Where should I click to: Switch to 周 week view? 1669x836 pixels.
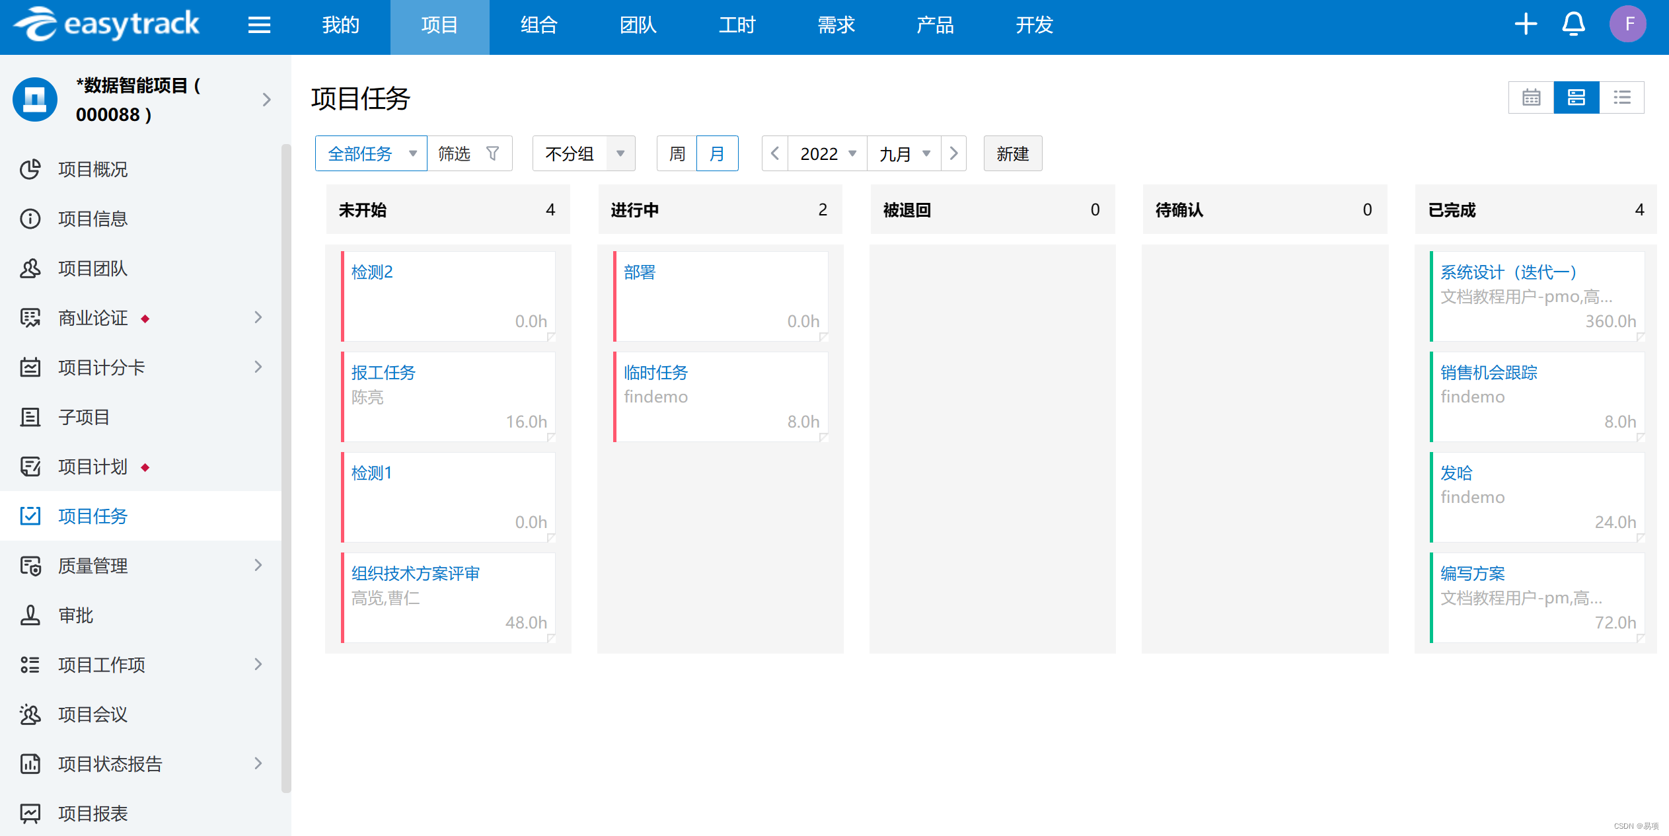(677, 153)
